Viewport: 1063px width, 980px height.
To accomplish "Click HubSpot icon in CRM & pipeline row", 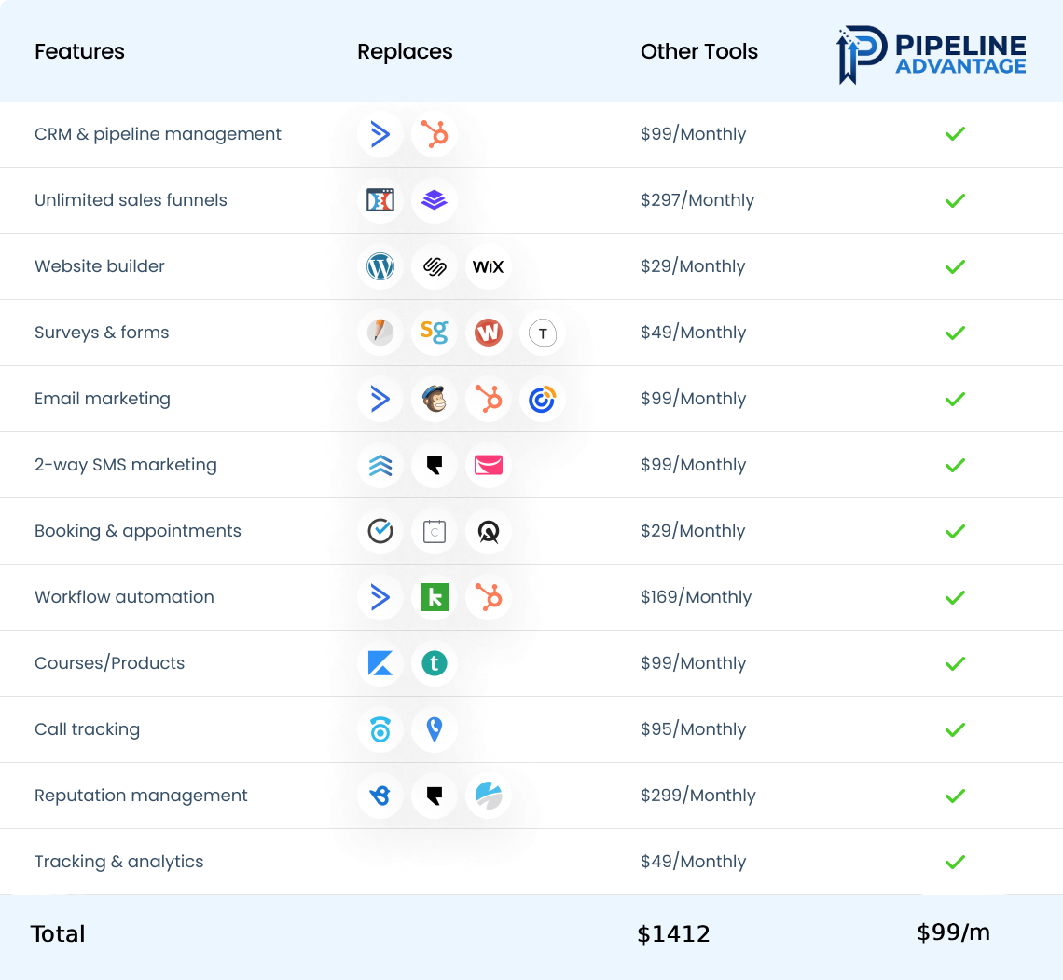I will pyautogui.click(x=434, y=135).
